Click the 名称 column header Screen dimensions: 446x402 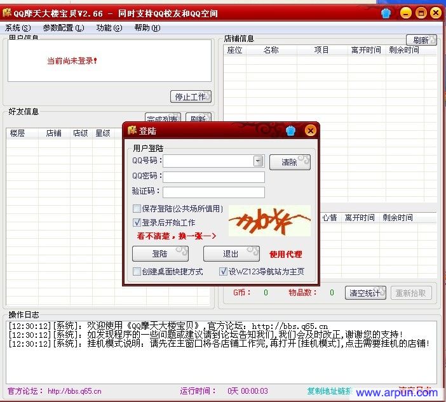tap(271, 50)
